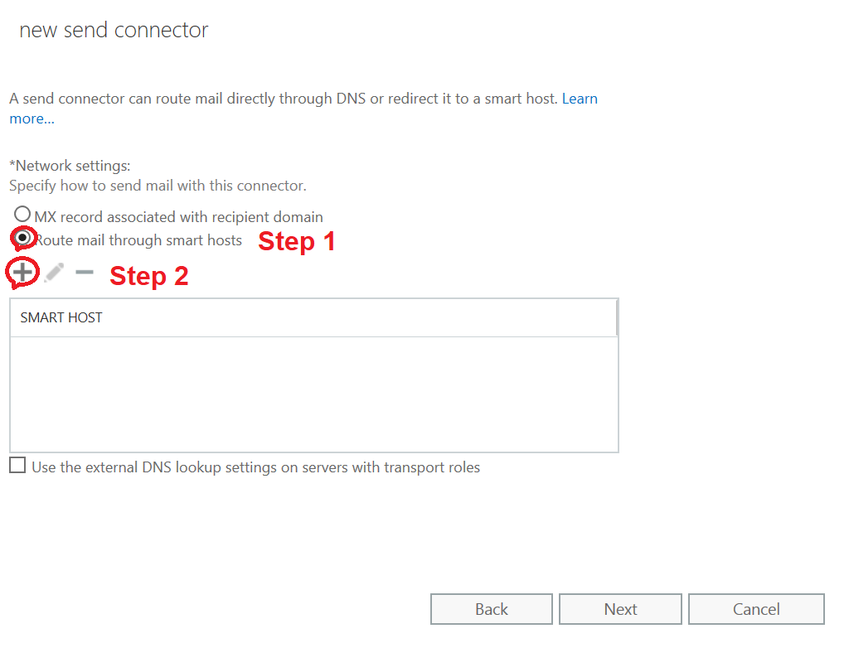Edit the selected smart host with pencil icon

point(54,273)
